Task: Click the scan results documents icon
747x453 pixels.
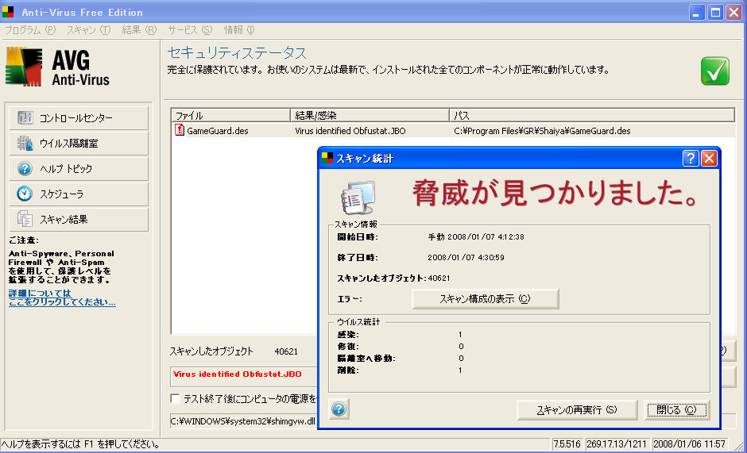Action: (x=25, y=220)
